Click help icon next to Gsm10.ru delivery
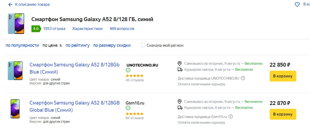This screenshot has height=128, width=310. [231, 117]
